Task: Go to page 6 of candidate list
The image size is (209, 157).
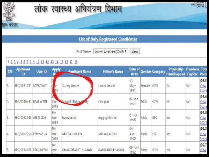Action: click(x=24, y=62)
